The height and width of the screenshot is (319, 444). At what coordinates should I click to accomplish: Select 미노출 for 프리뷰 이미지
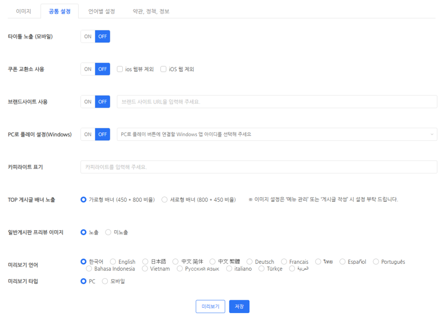pyautogui.click(x=108, y=232)
